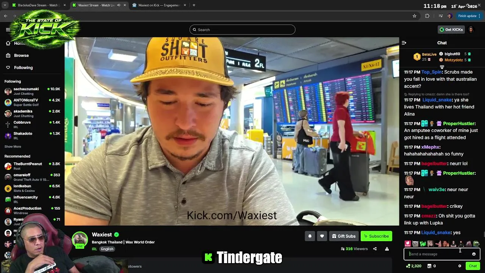Image resolution: width=485 pixels, height=273 pixels.
Task: Click the heart follow icon
Action: point(322,236)
